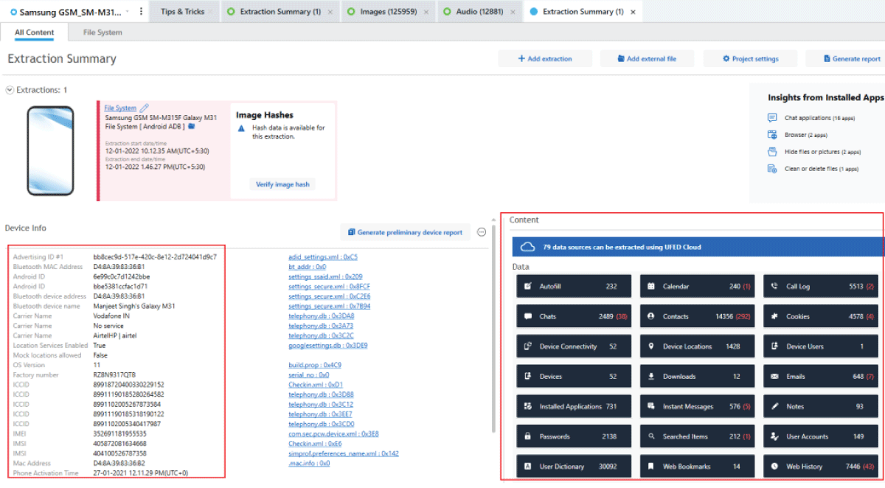Open the Calendar data tile icon

click(651, 286)
